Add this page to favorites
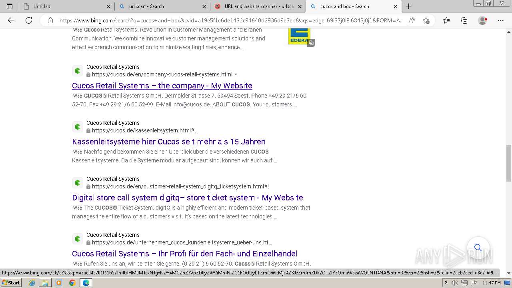This screenshot has width=512, height=288. point(426,20)
